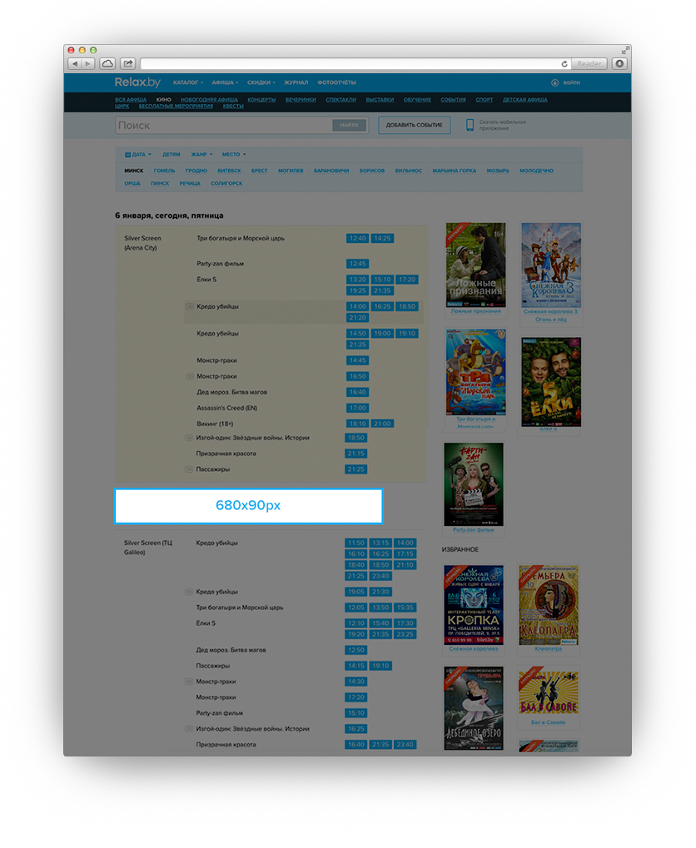Select the city Гомель
Screen dimensions: 696x848
click(164, 171)
